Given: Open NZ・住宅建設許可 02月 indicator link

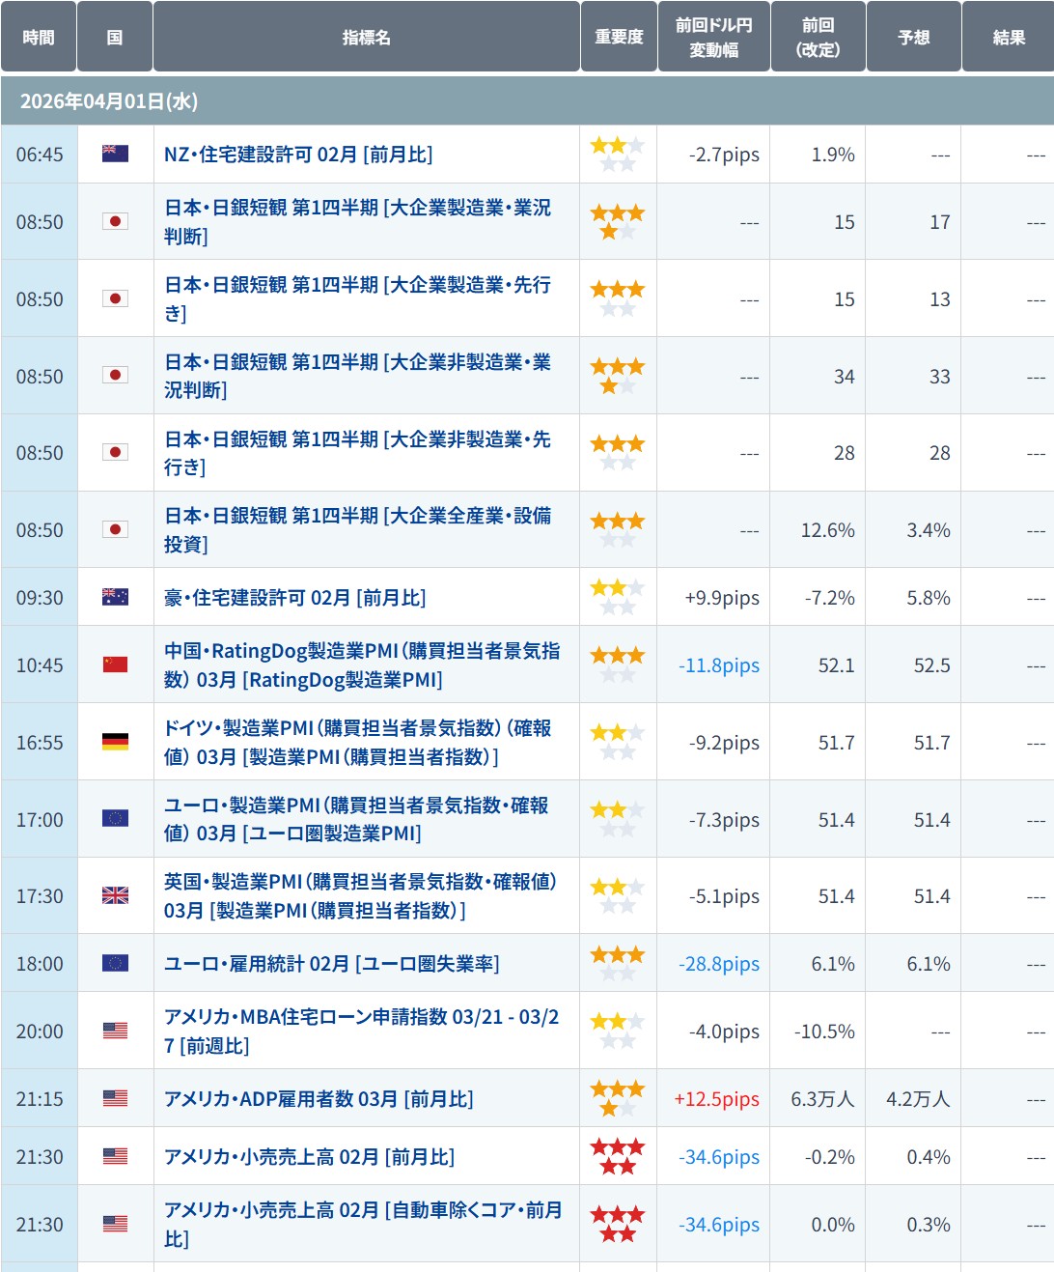Looking at the screenshot, I should click(x=298, y=155).
